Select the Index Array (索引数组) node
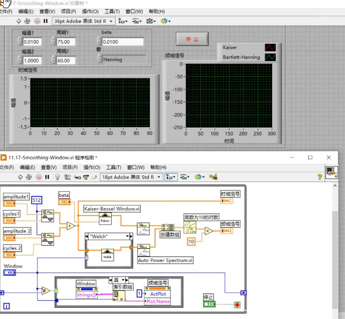 tap(119, 296)
